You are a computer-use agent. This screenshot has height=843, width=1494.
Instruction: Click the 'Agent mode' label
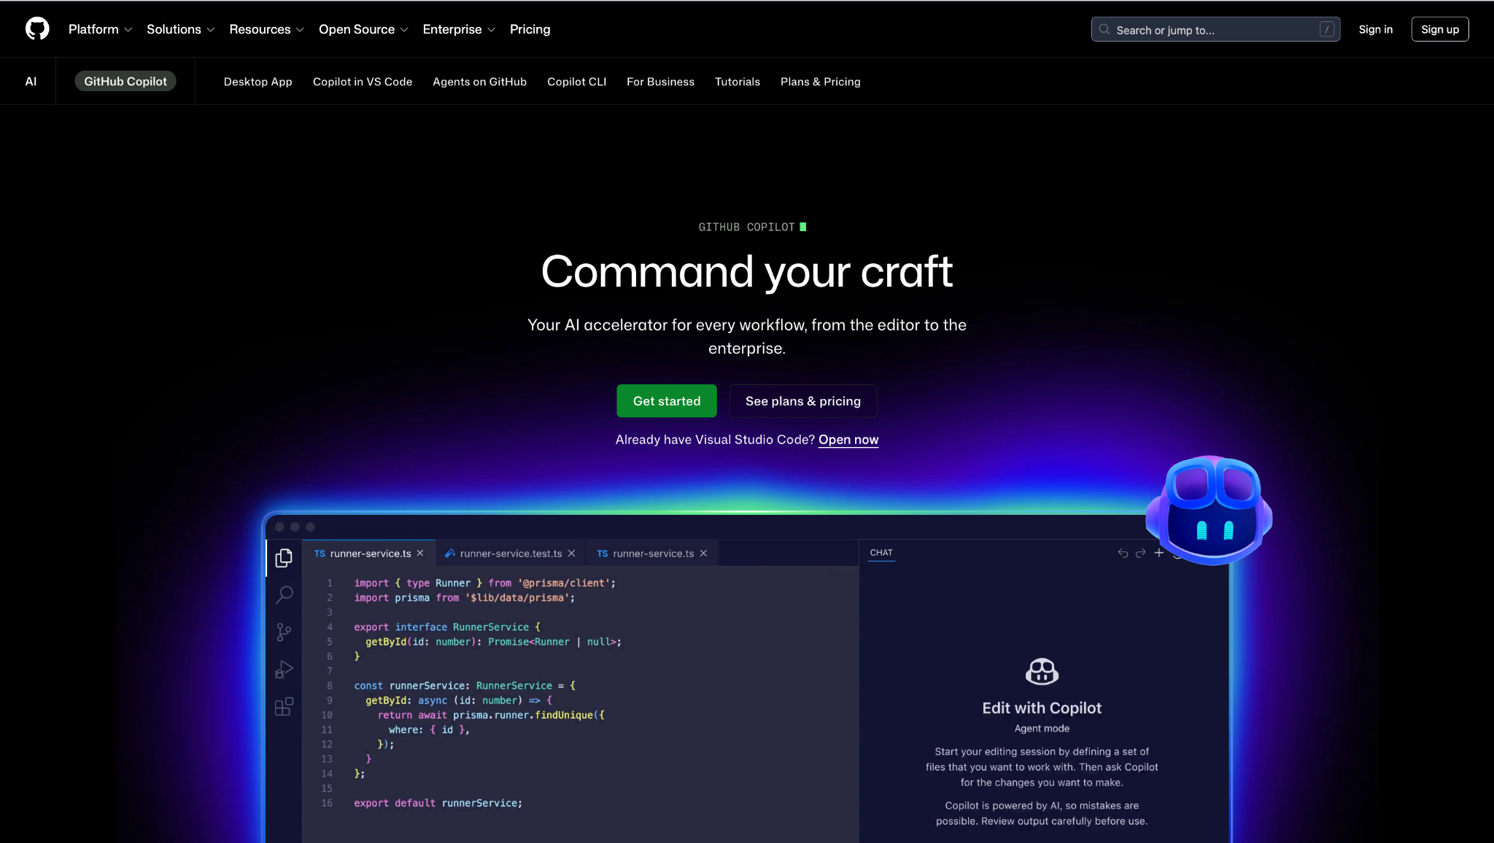(x=1042, y=729)
